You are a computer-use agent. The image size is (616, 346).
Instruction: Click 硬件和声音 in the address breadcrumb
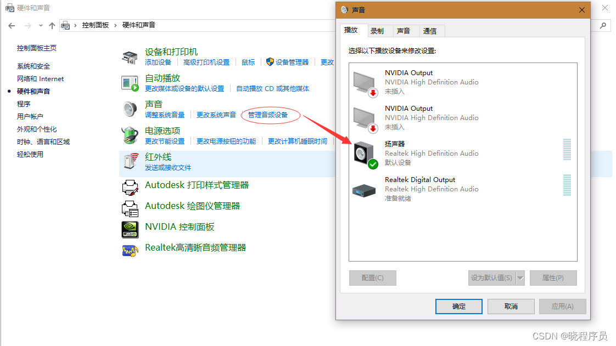pyautogui.click(x=139, y=25)
